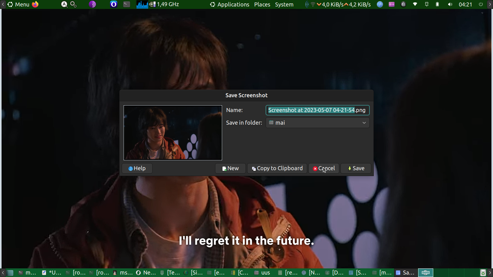Click New to take another screenshot

pos(230,168)
